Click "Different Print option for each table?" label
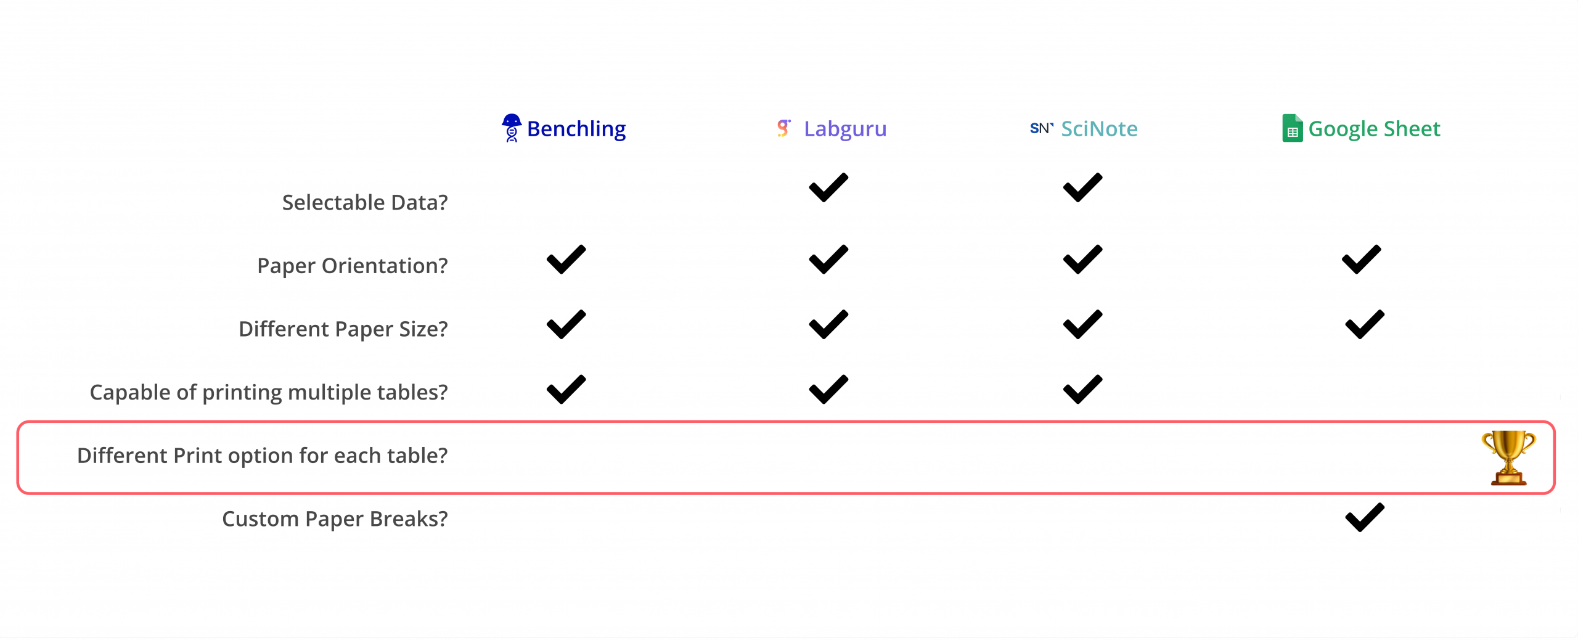 point(262,456)
